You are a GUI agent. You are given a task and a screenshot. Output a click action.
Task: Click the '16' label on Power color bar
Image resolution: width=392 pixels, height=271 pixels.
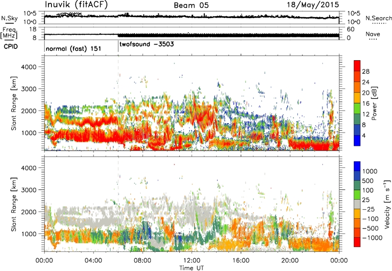366,104
